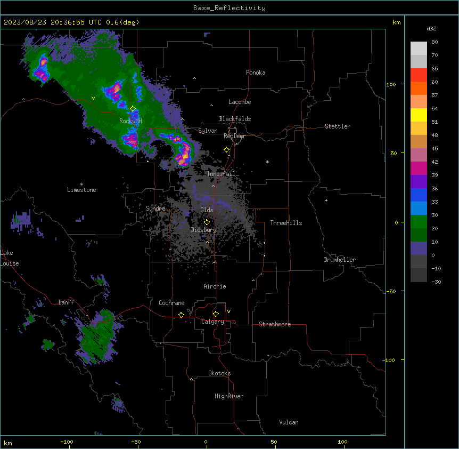
Task: Click the asterisk marker east of RedDeer
Action: point(267,162)
